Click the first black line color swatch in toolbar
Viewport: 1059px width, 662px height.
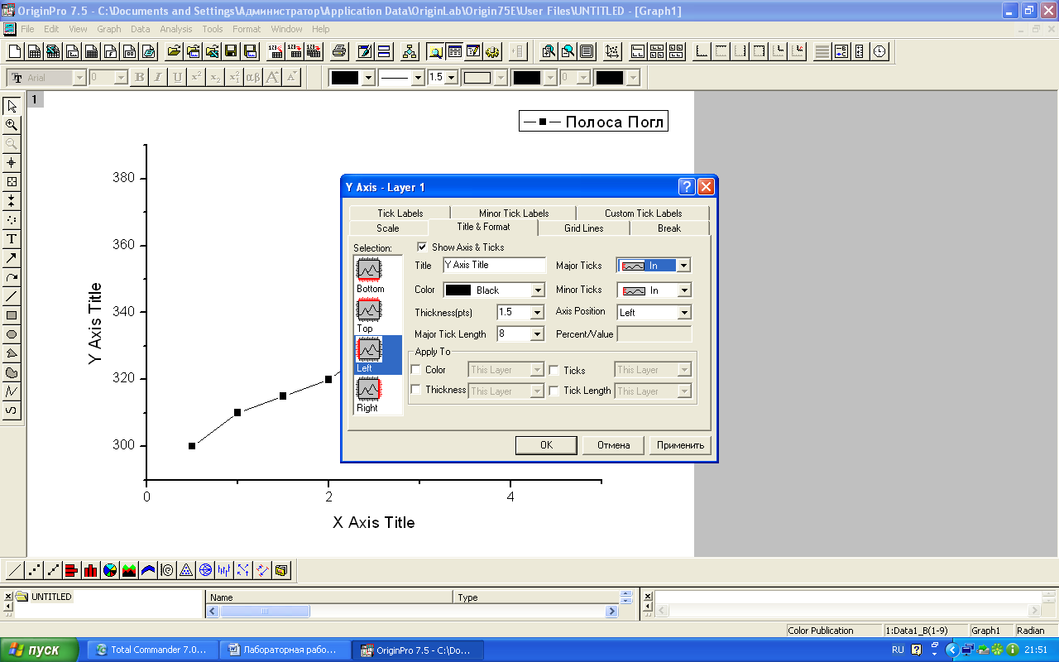coord(345,78)
